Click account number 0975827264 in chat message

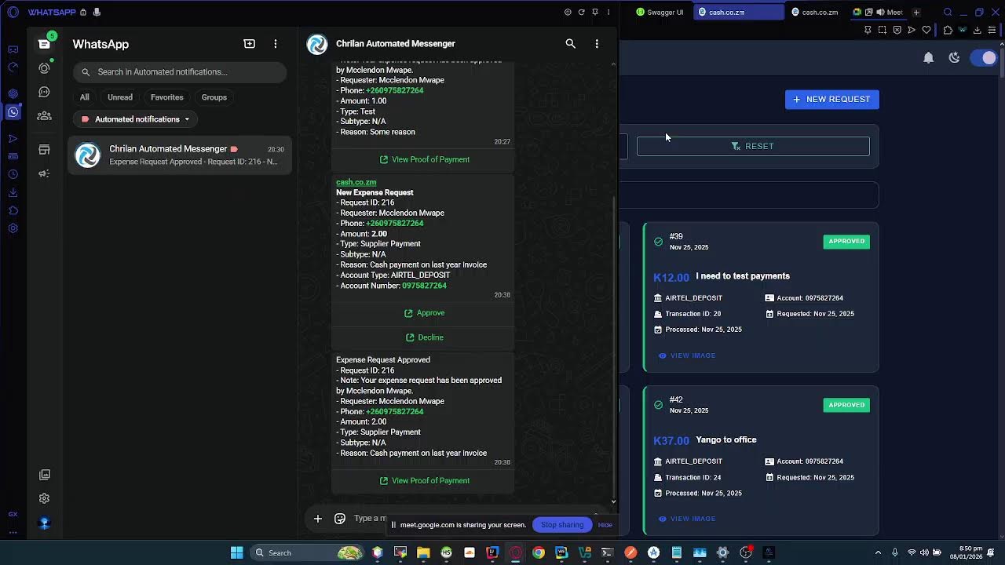[424, 286]
